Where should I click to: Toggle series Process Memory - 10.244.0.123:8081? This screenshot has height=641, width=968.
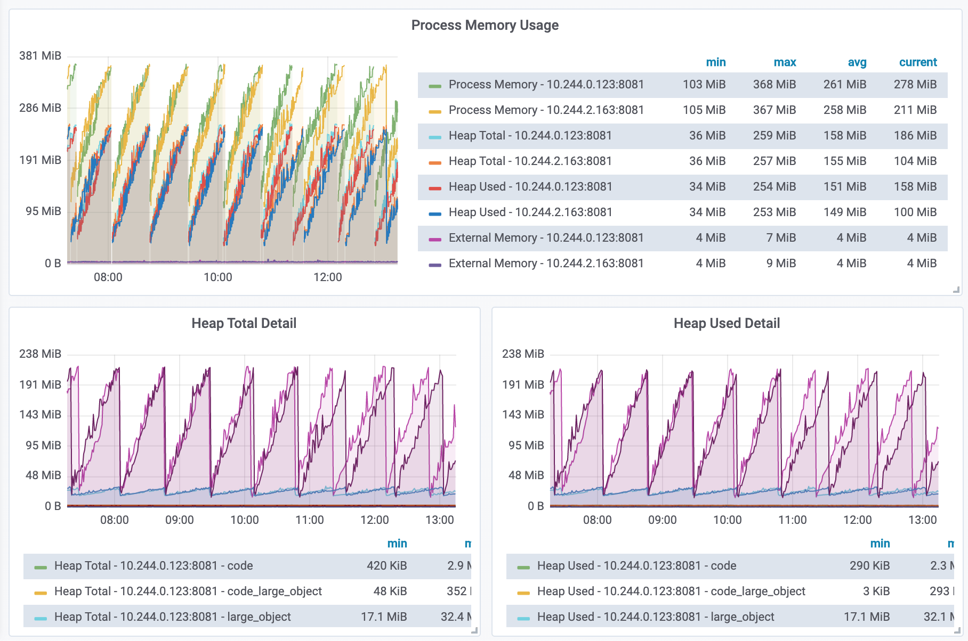546,85
